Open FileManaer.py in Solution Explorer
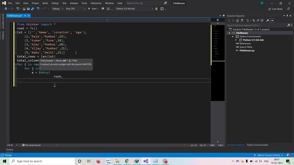 [x=247, y=51]
